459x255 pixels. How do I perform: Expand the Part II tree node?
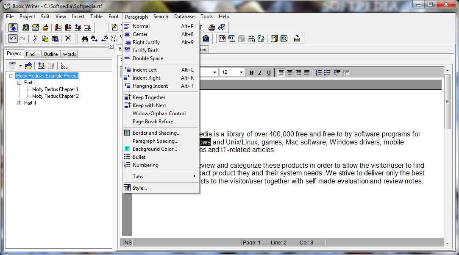(x=19, y=103)
